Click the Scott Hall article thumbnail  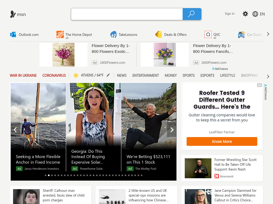[x=198, y=168]
